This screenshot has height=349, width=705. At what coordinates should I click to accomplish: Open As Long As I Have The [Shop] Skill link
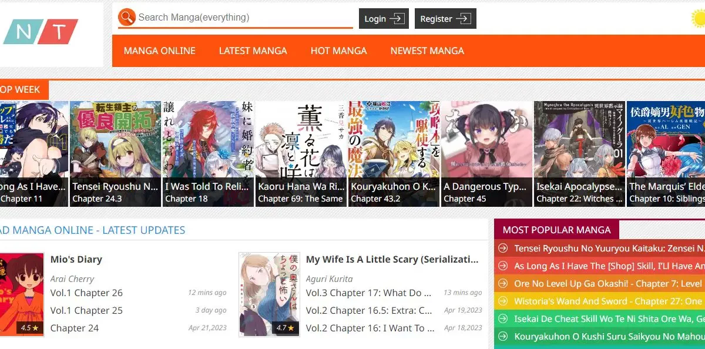coord(609,266)
